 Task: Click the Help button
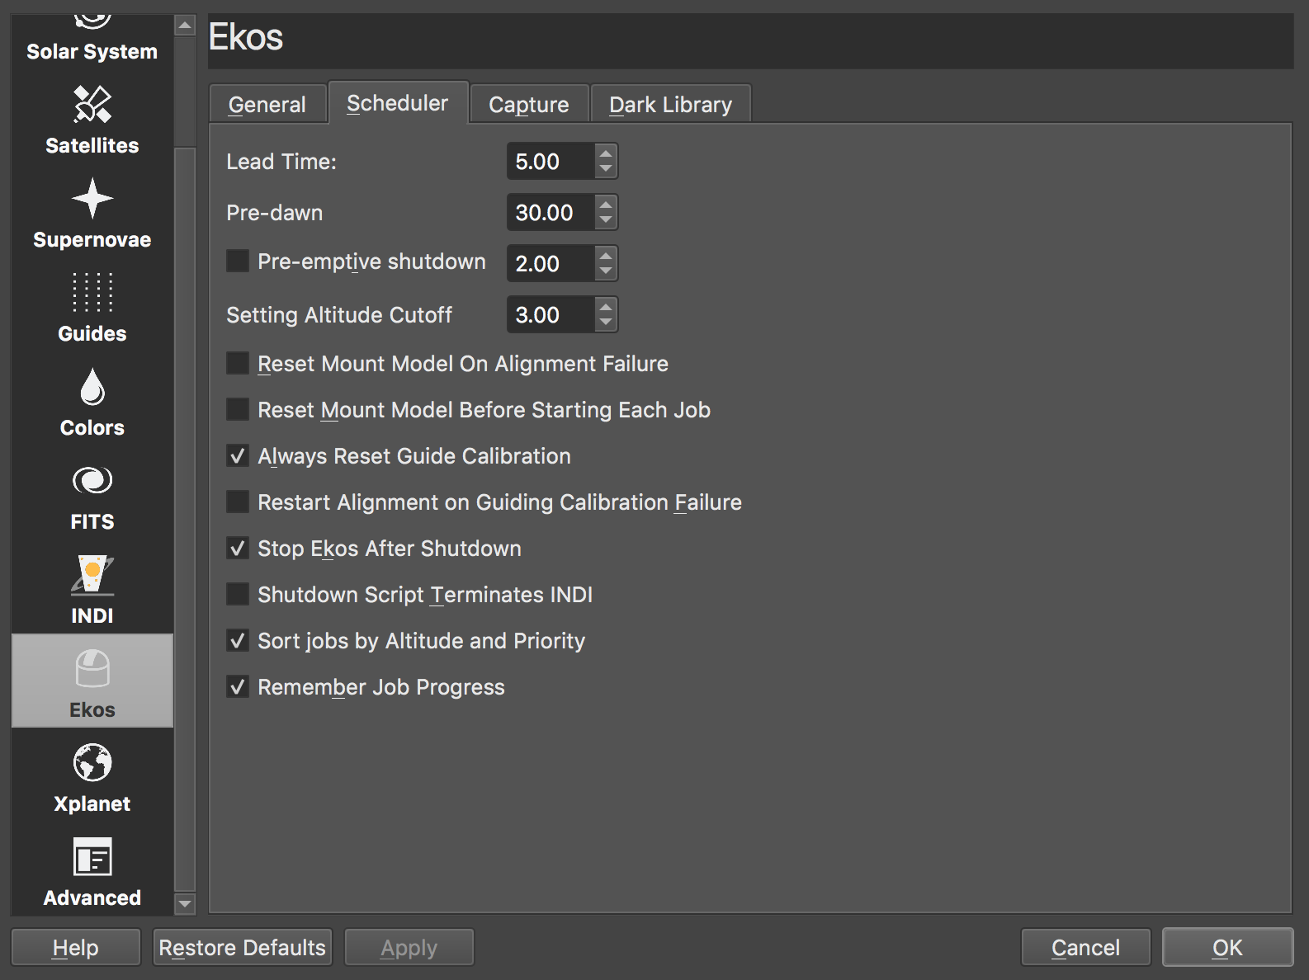(x=76, y=947)
